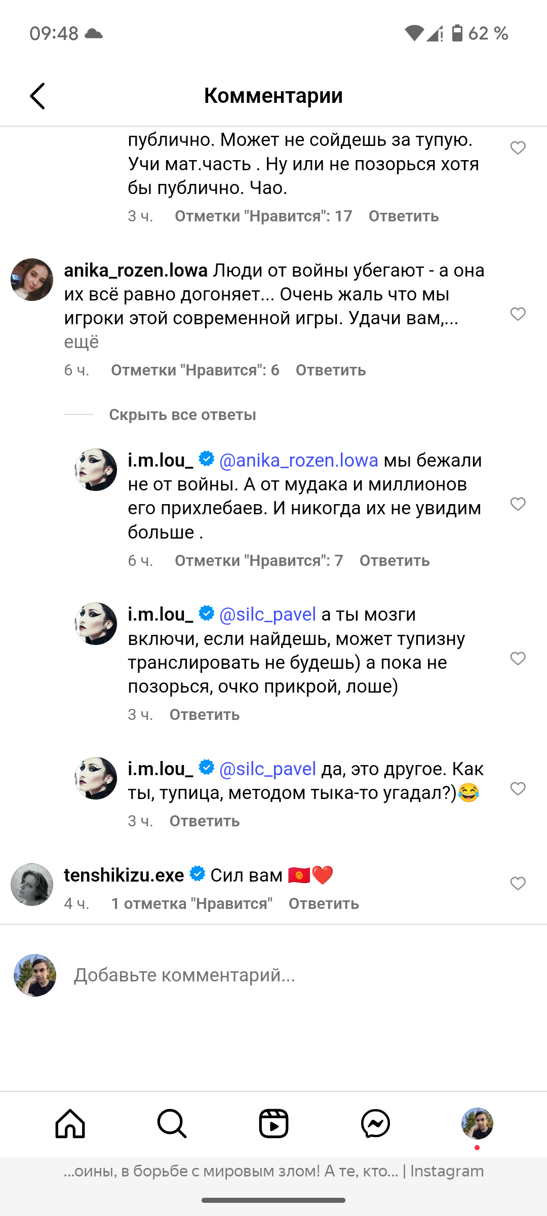Image resolution: width=547 pixels, height=1216 pixels.
Task: View likes on the 17-likes comment
Action: click(263, 216)
